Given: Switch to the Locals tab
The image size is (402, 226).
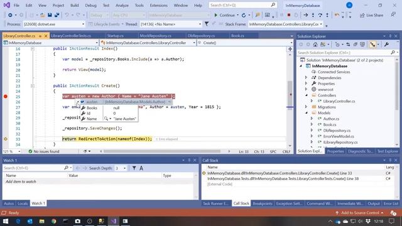Looking at the screenshot, I should tap(23, 203).
